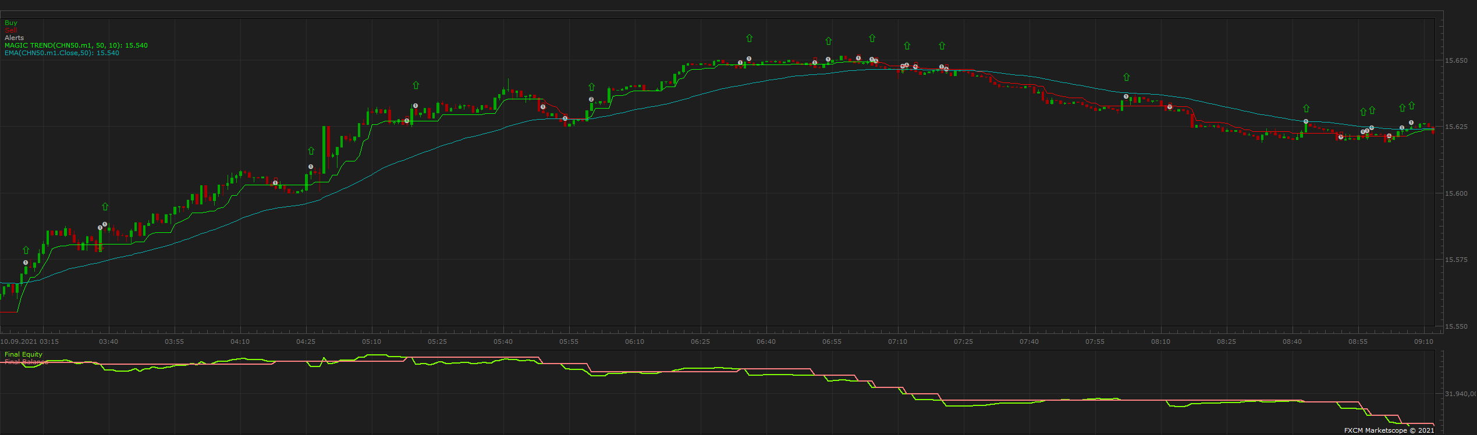Click the trade marker numbered 2

[x=591, y=99]
